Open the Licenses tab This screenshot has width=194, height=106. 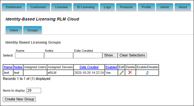pyautogui.click(x=61, y=7)
